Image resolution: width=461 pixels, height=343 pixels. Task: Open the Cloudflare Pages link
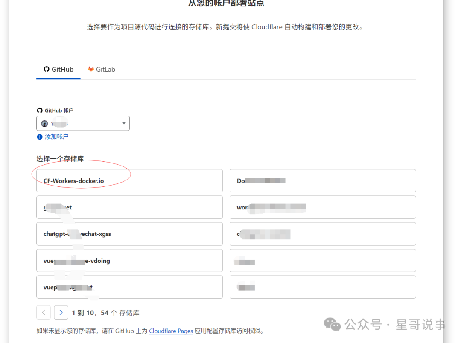click(x=171, y=331)
